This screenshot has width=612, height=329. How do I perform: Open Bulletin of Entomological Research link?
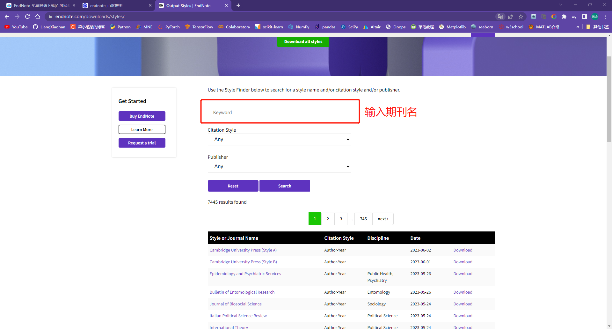pyautogui.click(x=242, y=292)
